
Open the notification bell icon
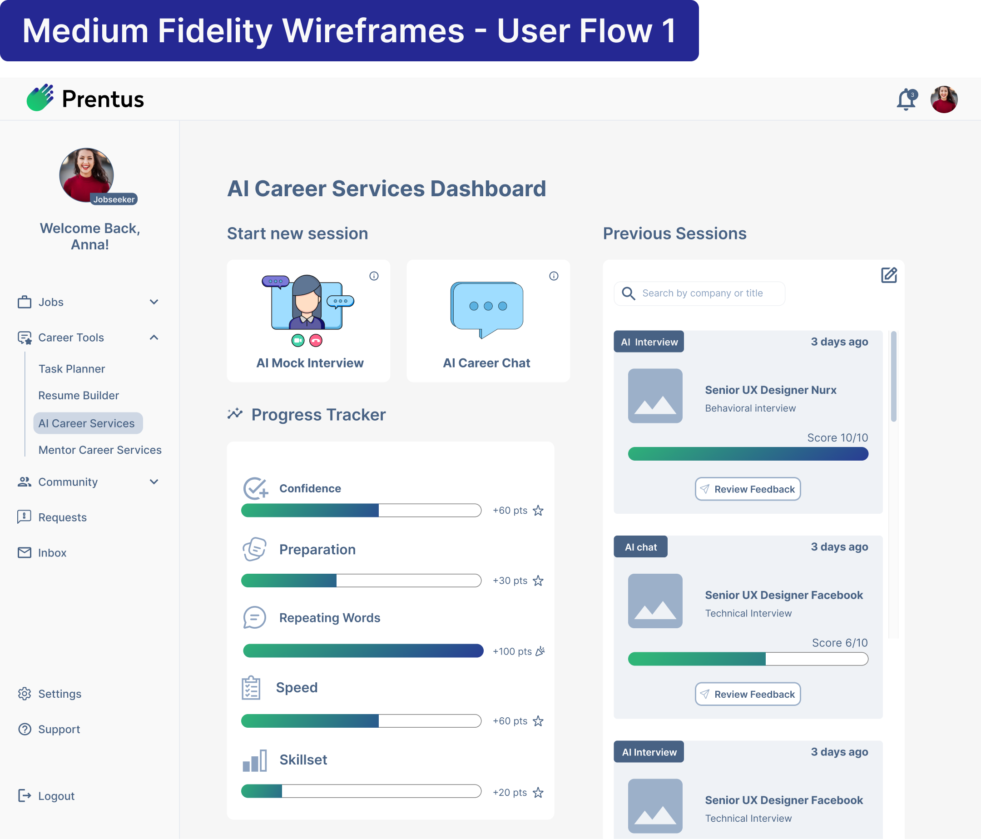(907, 99)
